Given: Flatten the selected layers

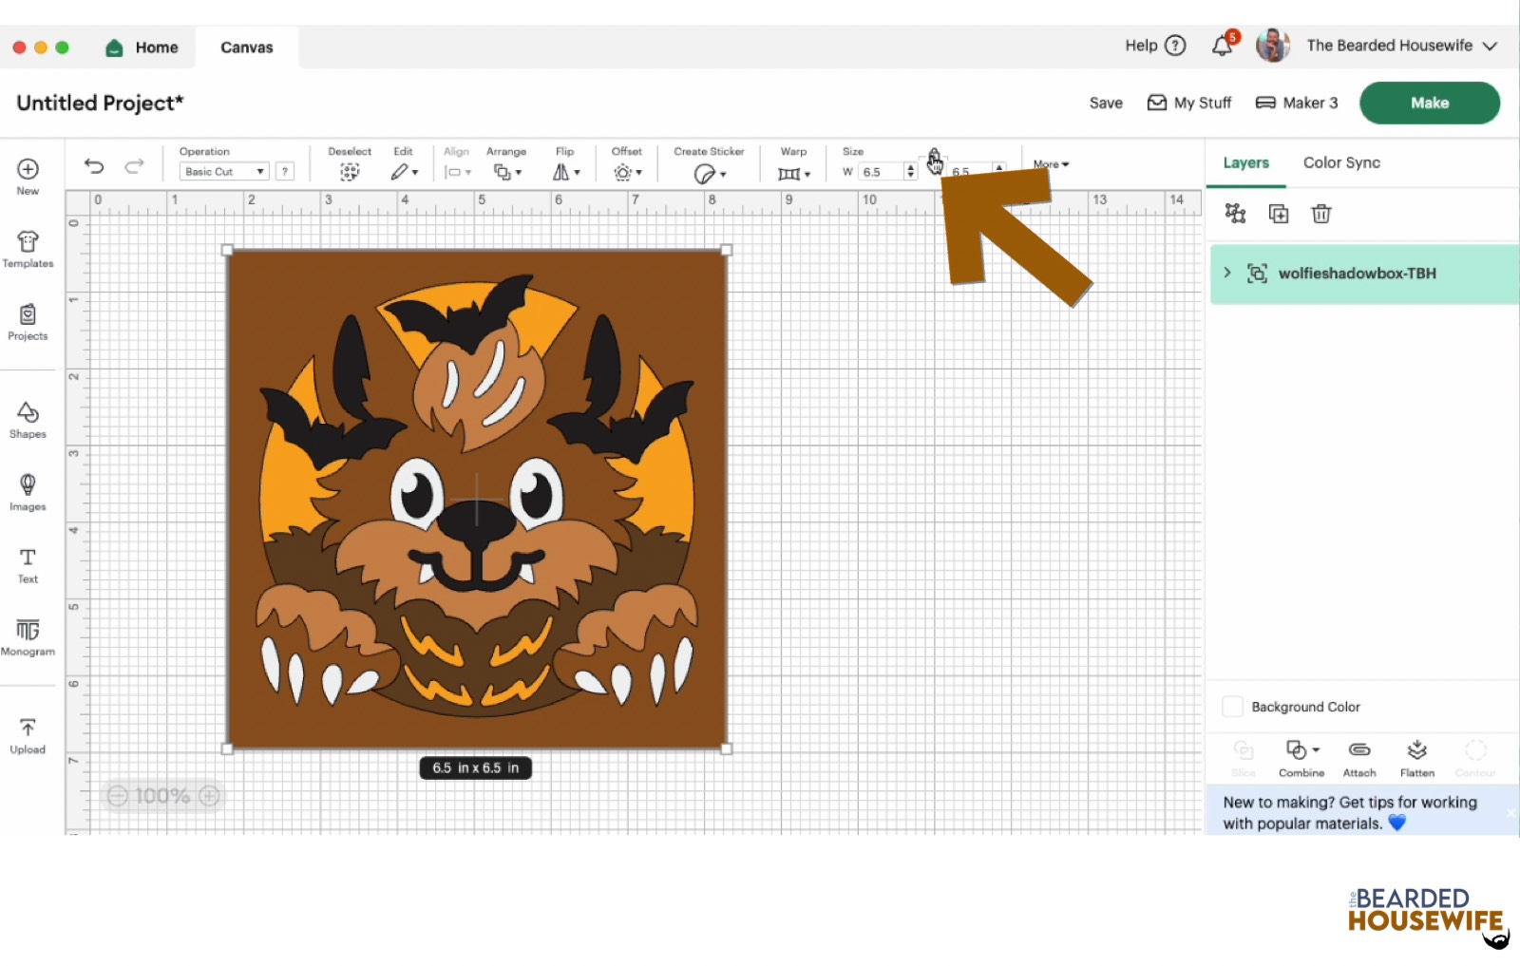Looking at the screenshot, I should click(1416, 757).
